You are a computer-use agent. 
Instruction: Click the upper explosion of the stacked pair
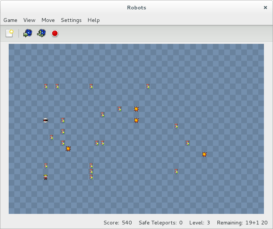[x=136, y=109]
